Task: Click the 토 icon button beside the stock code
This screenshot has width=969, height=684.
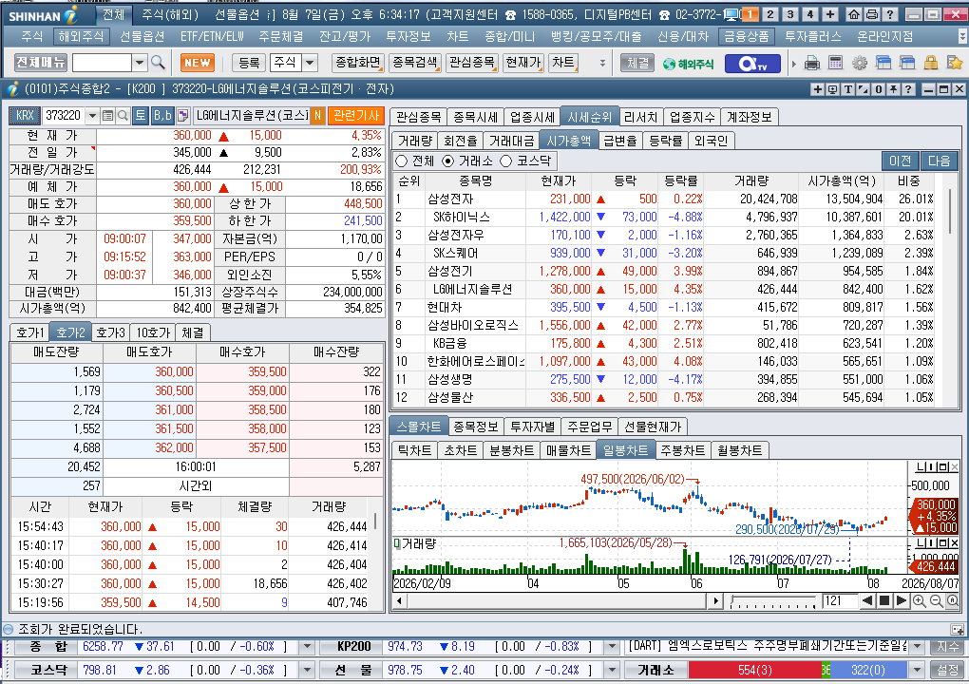Action: click(141, 116)
